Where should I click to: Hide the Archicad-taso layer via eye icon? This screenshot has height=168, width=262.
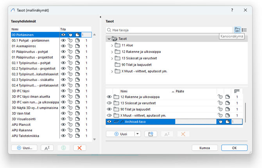click(x=109, y=122)
